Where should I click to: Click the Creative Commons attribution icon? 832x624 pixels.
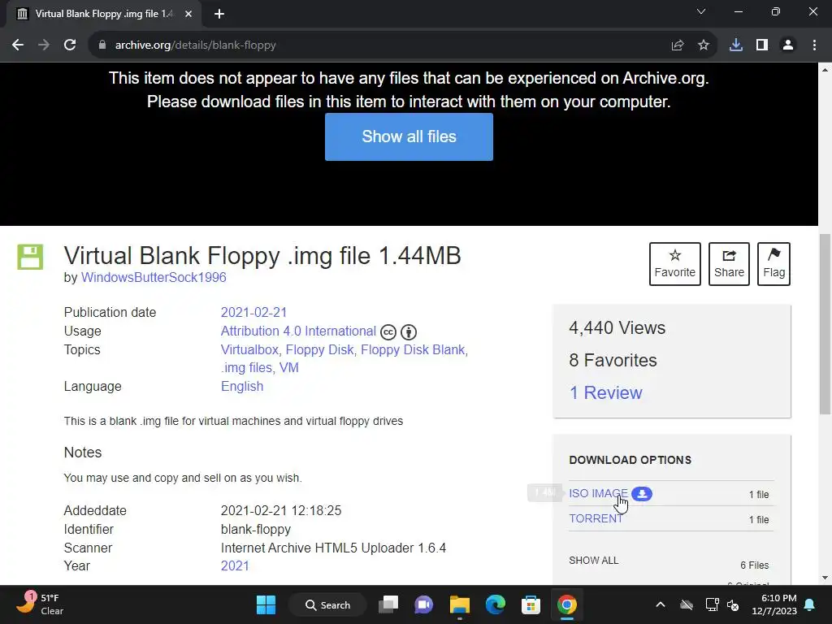coord(409,332)
